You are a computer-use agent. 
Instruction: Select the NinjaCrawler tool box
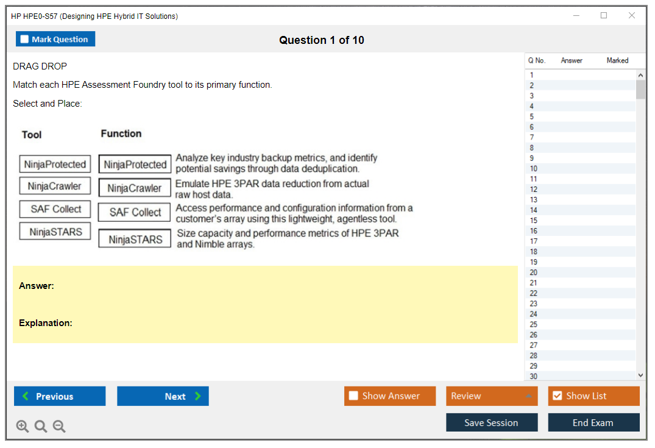point(55,186)
